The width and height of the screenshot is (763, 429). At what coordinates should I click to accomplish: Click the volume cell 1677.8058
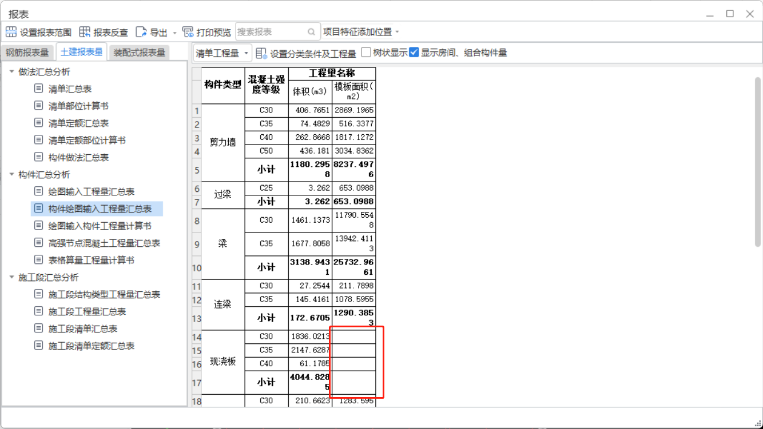tap(310, 244)
